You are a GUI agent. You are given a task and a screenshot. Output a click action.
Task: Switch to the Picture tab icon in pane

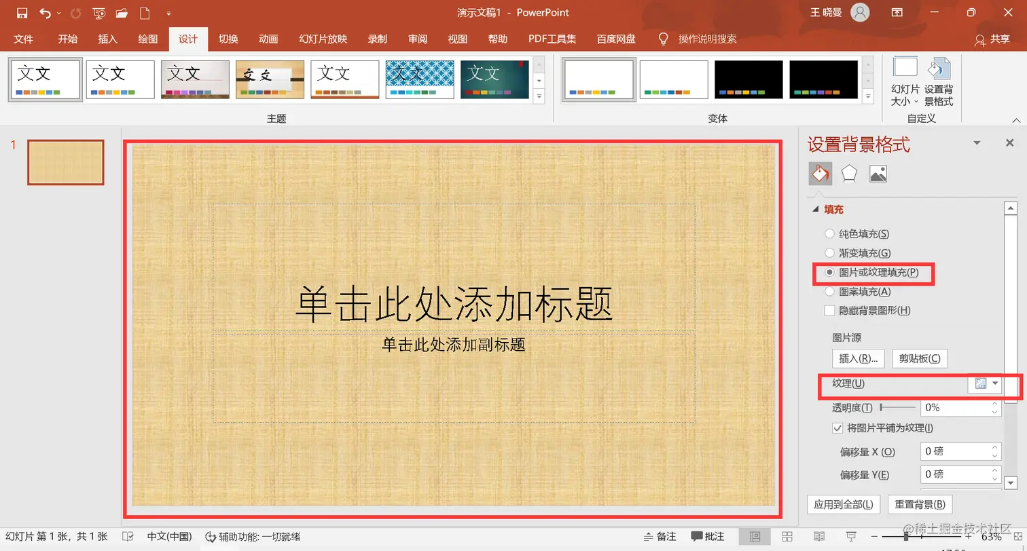(x=878, y=174)
